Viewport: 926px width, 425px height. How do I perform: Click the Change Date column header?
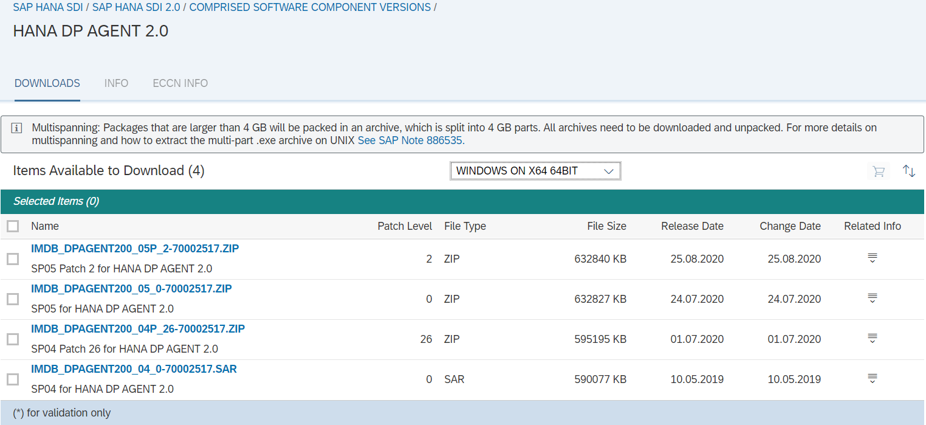tap(790, 226)
